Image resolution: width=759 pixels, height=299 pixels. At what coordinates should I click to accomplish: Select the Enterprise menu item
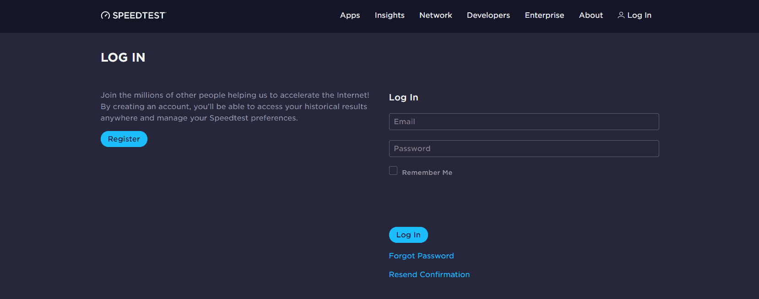544,15
